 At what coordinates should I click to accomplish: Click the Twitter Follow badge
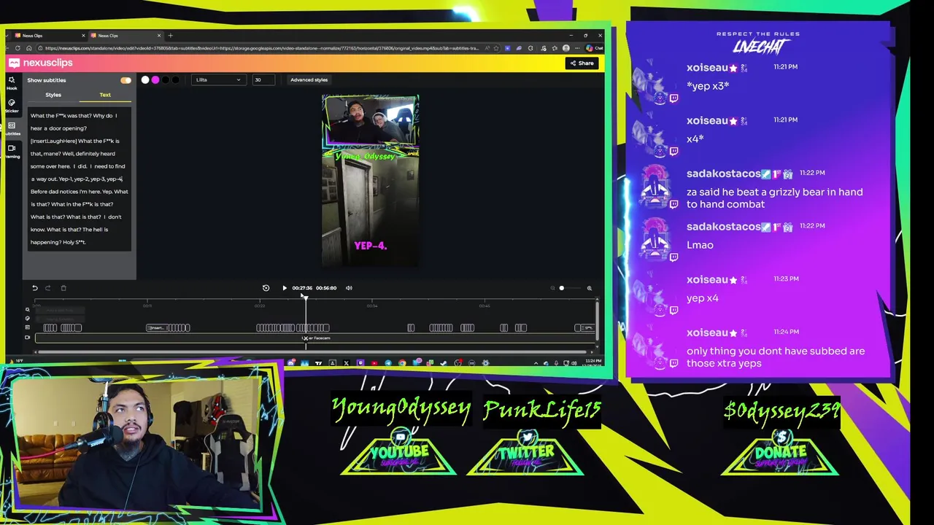526,454
